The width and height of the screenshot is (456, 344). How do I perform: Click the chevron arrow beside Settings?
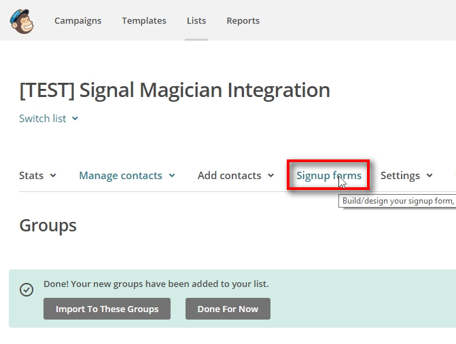429,176
